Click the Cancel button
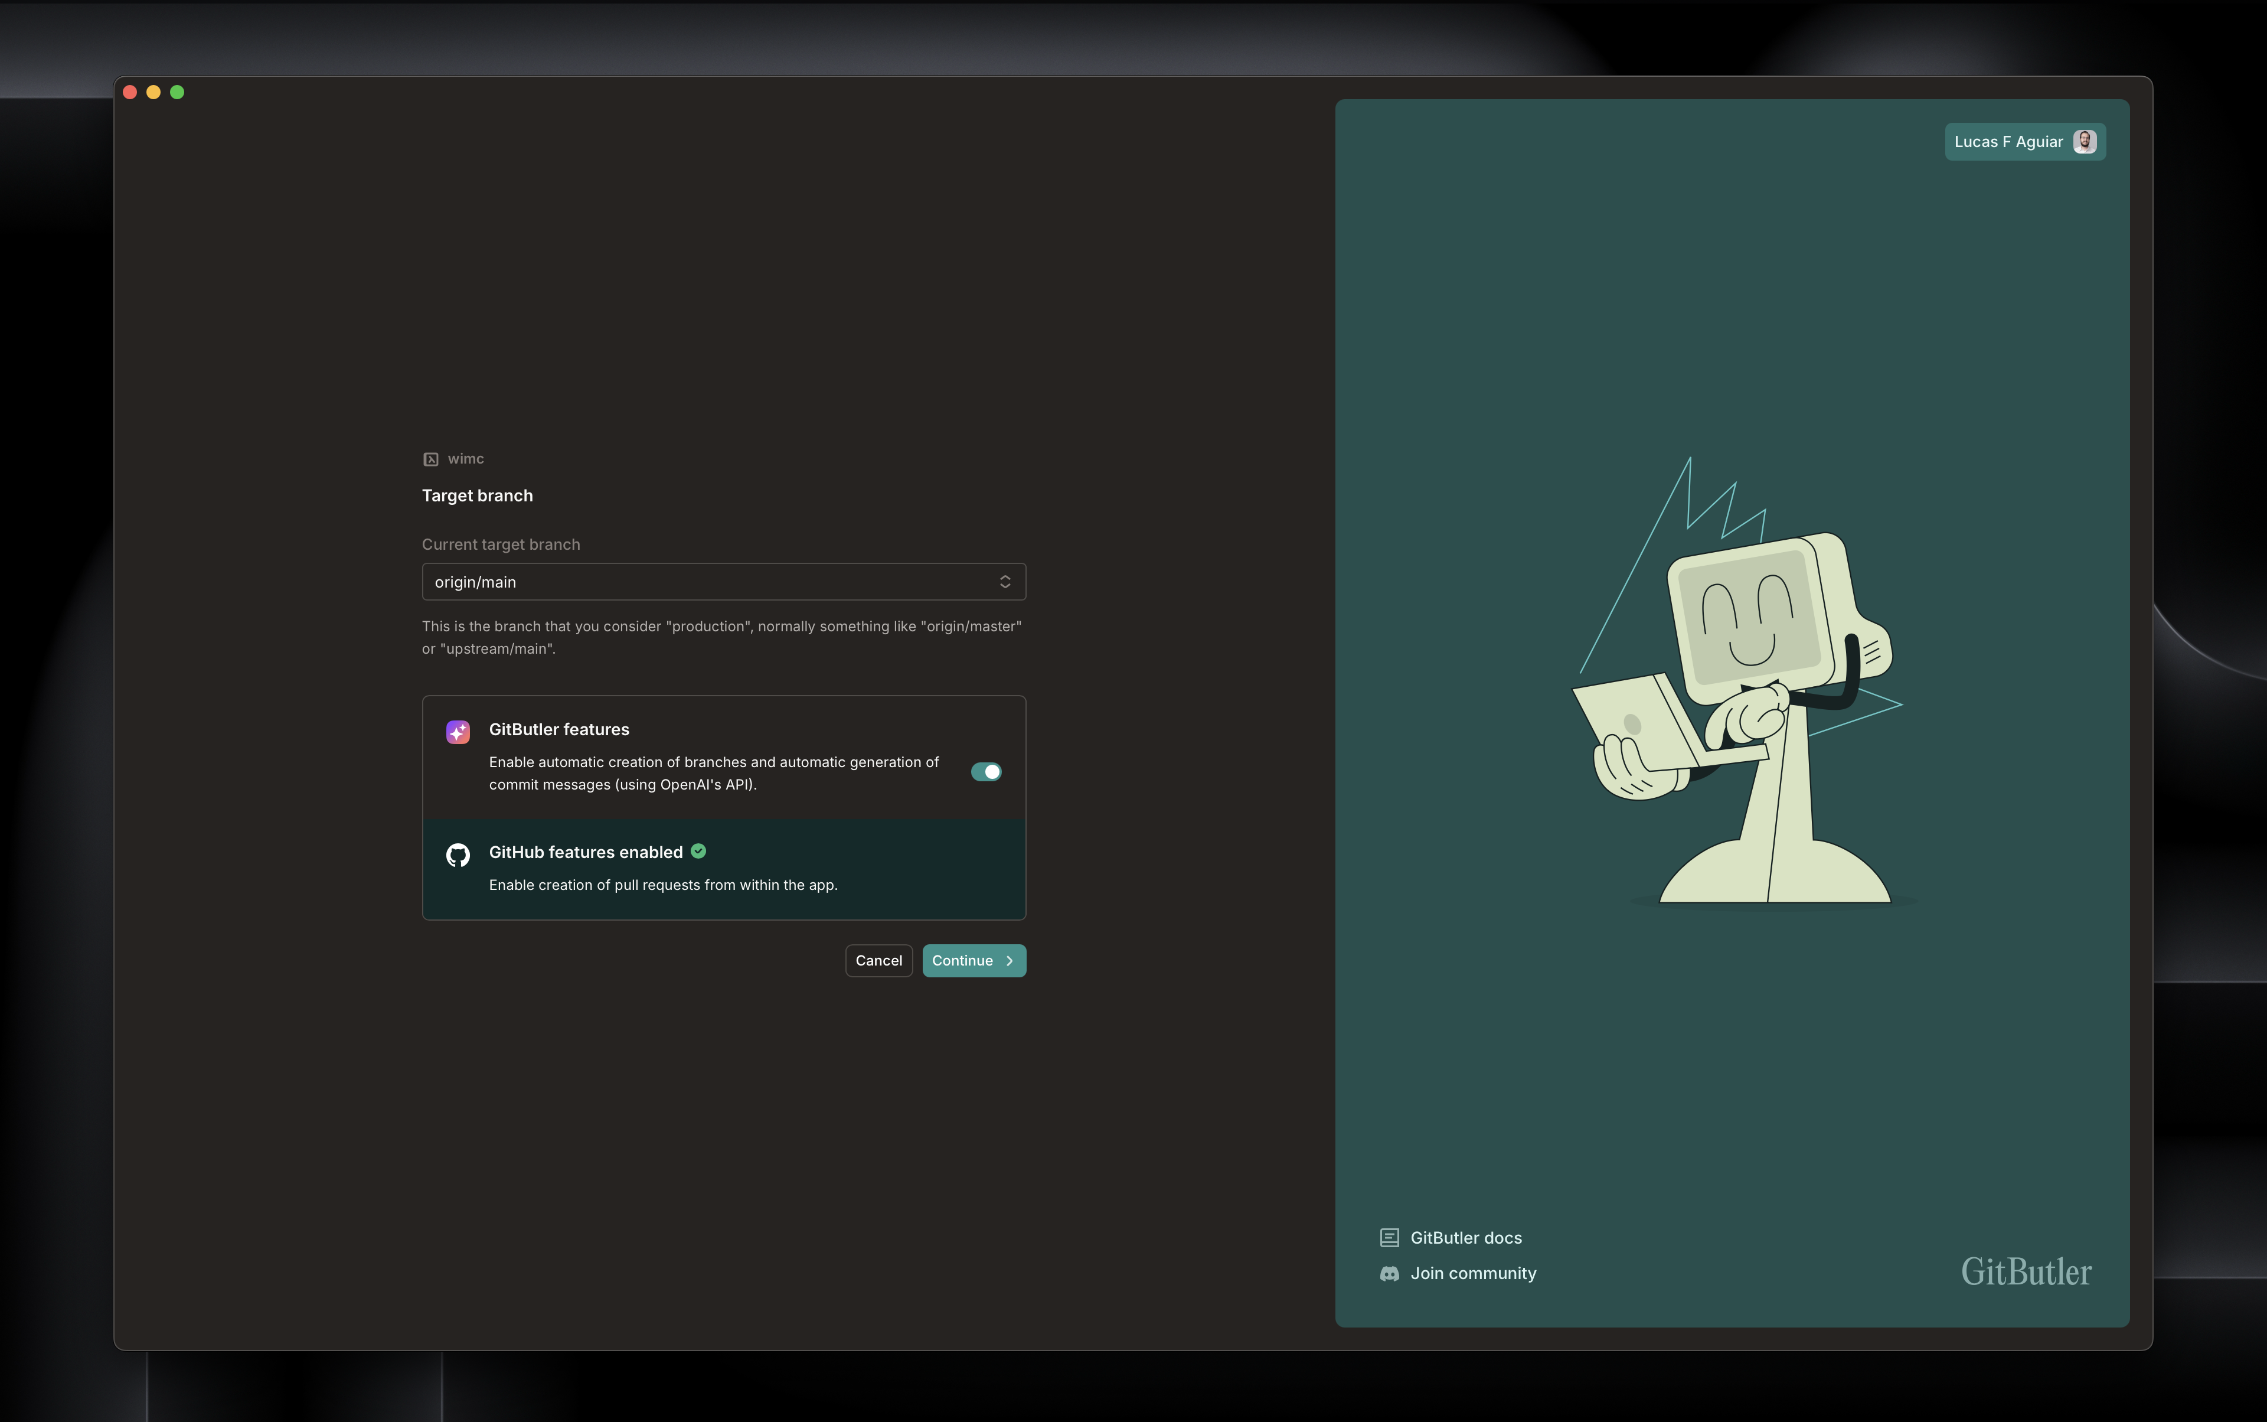 [878, 960]
